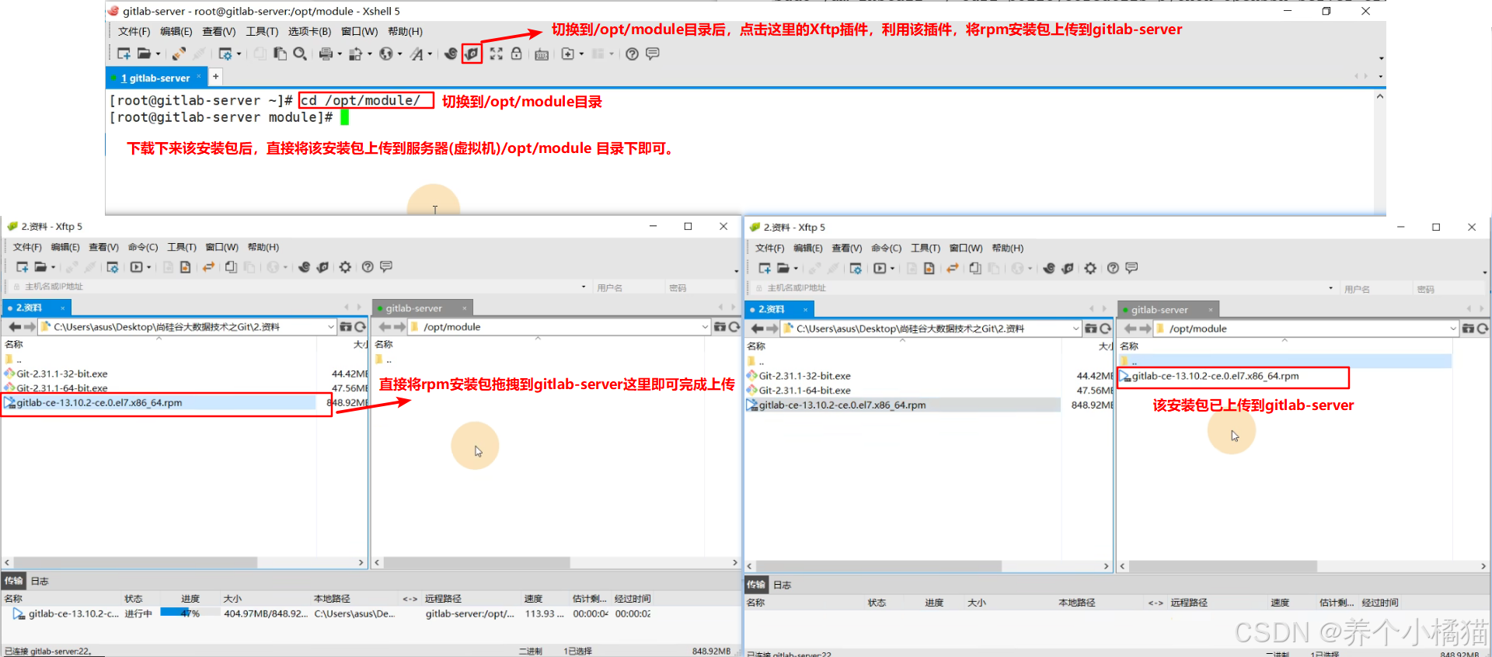Open /opt/module path dropdown in right Xftp window
The width and height of the screenshot is (1492, 657).
tap(1453, 328)
